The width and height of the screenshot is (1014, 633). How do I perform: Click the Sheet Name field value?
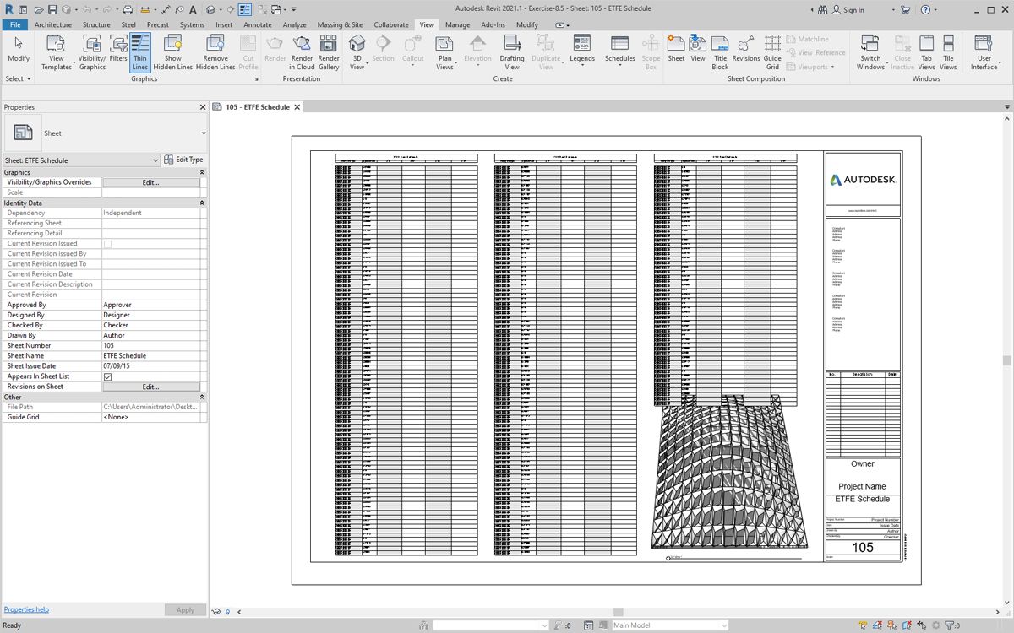click(x=152, y=356)
